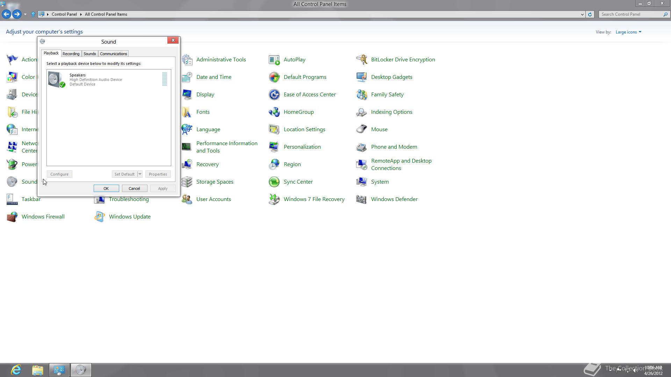Image resolution: width=671 pixels, height=377 pixels.
Task: Click the Apply button in Sound dialog
Action: coord(163,188)
